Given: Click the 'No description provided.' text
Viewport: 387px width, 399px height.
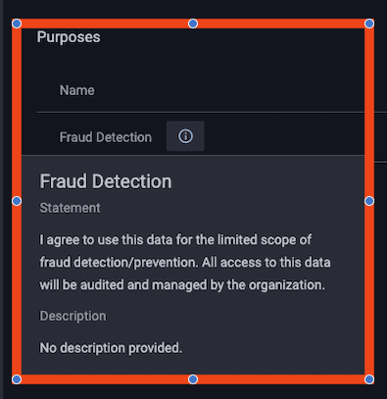Looking at the screenshot, I should (111, 348).
